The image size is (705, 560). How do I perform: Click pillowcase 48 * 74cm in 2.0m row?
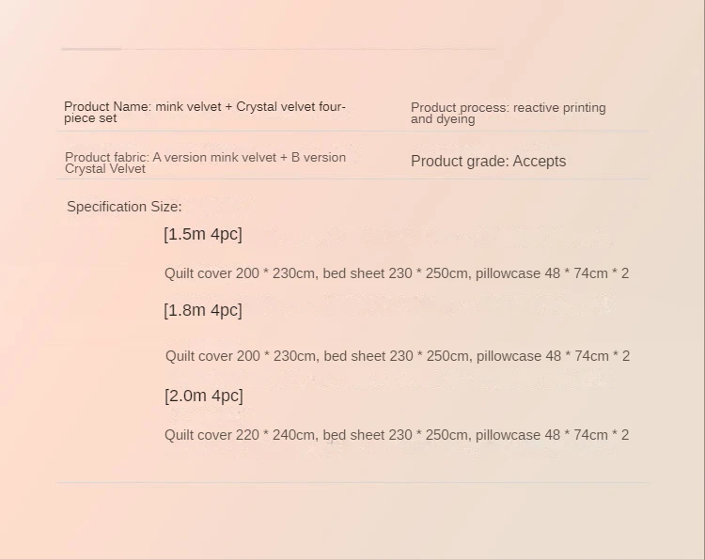541,435
